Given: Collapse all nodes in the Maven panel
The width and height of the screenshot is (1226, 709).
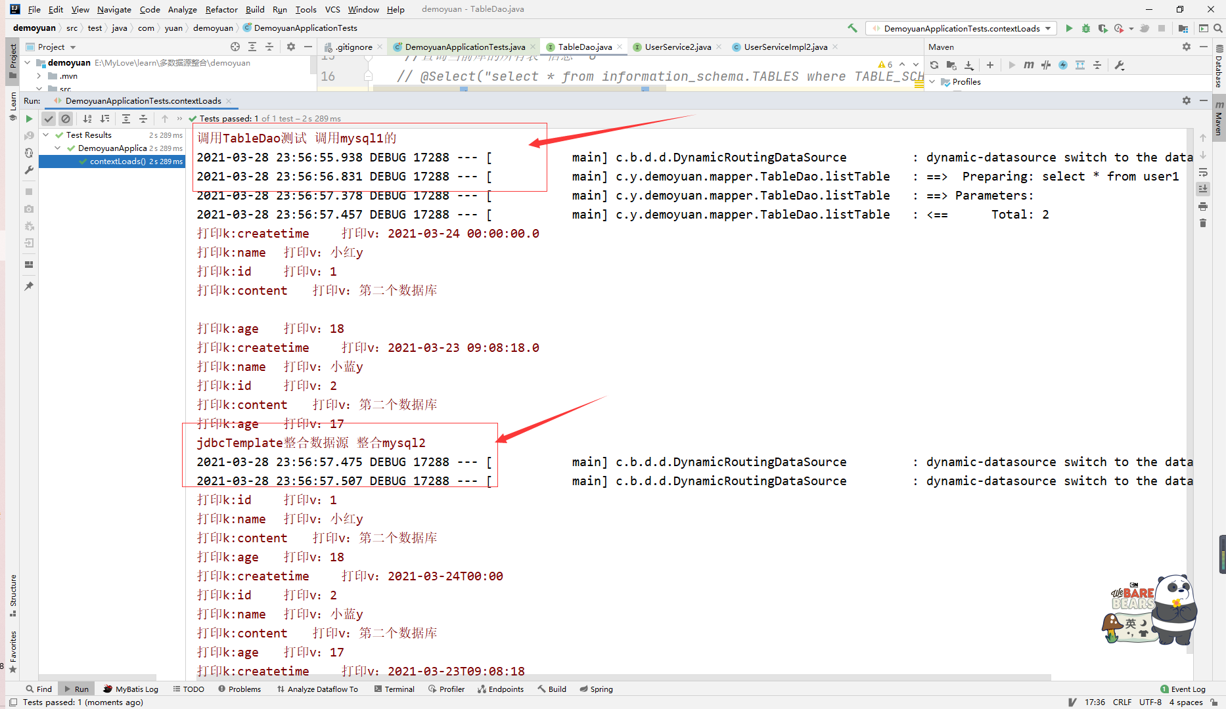Looking at the screenshot, I should (x=1097, y=65).
